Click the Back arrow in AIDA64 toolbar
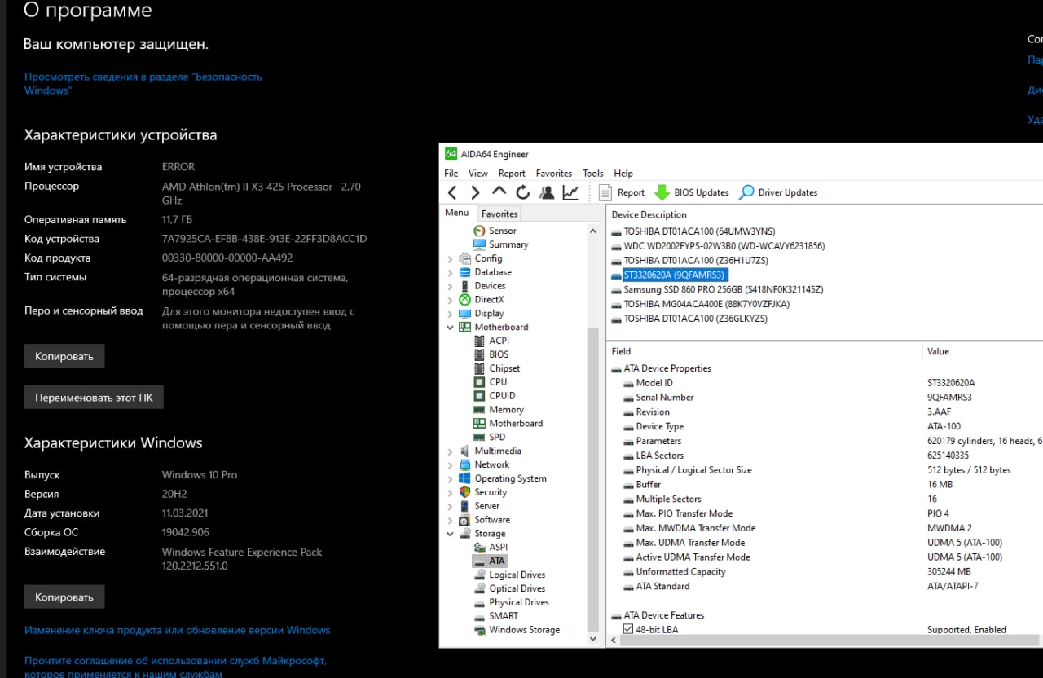This screenshot has width=1043, height=678. [x=452, y=192]
